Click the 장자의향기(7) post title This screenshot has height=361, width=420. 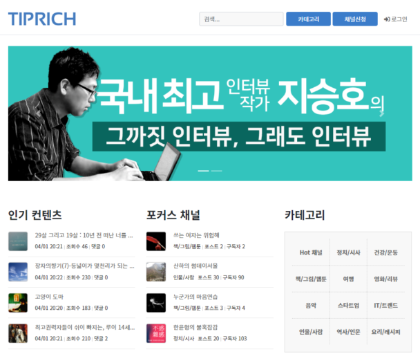click(x=84, y=266)
